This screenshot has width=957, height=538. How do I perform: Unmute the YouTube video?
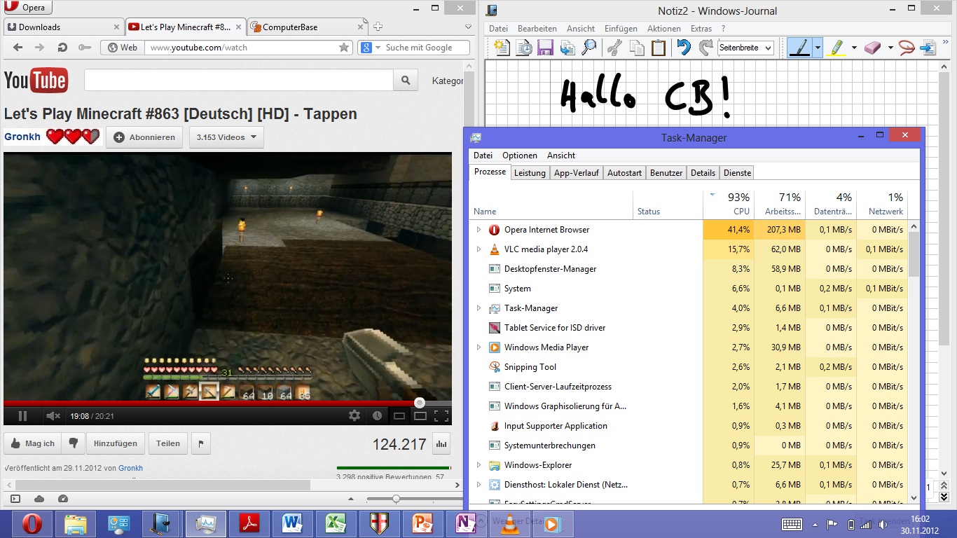tap(53, 415)
